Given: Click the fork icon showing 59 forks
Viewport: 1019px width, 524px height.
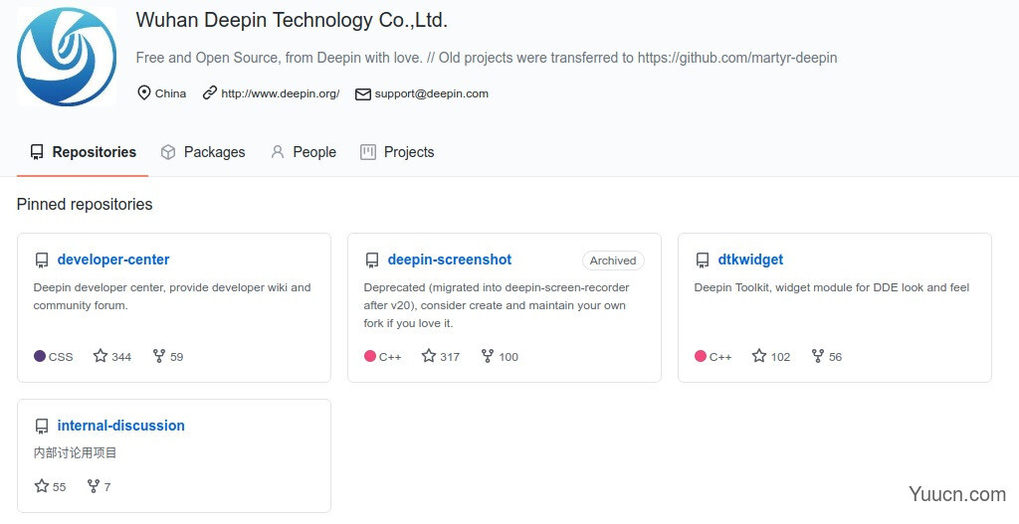Looking at the screenshot, I should tap(158, 356).
